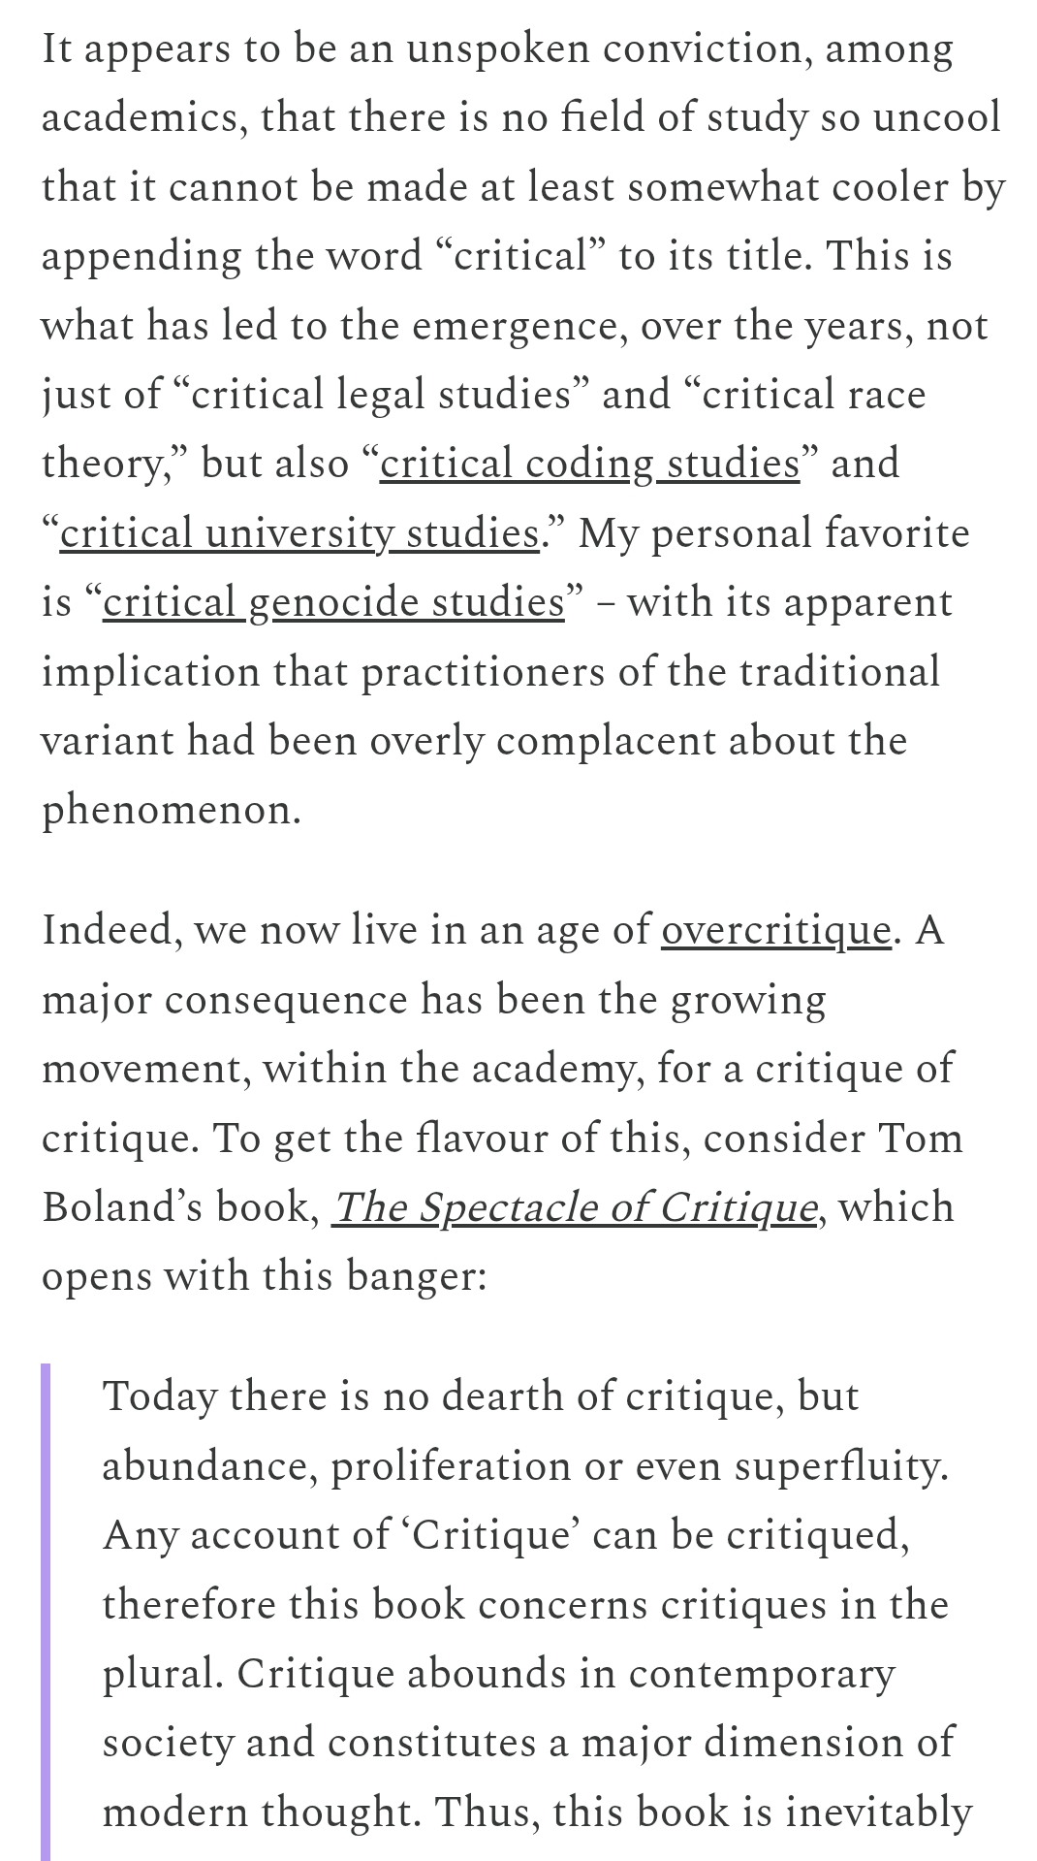Open the "critical university studies" link

(299, 533)
